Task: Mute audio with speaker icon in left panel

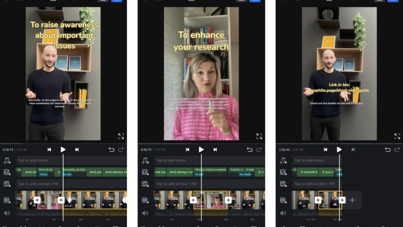Action: point(7,213)
